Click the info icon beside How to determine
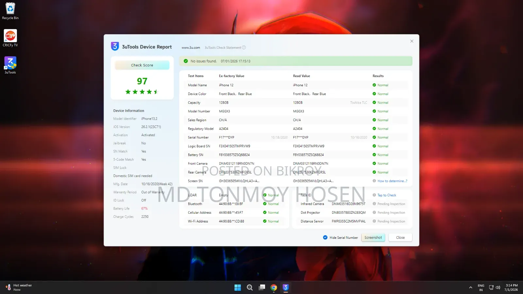The width and height of the screenshot is (523, 294). pos(374,181)
